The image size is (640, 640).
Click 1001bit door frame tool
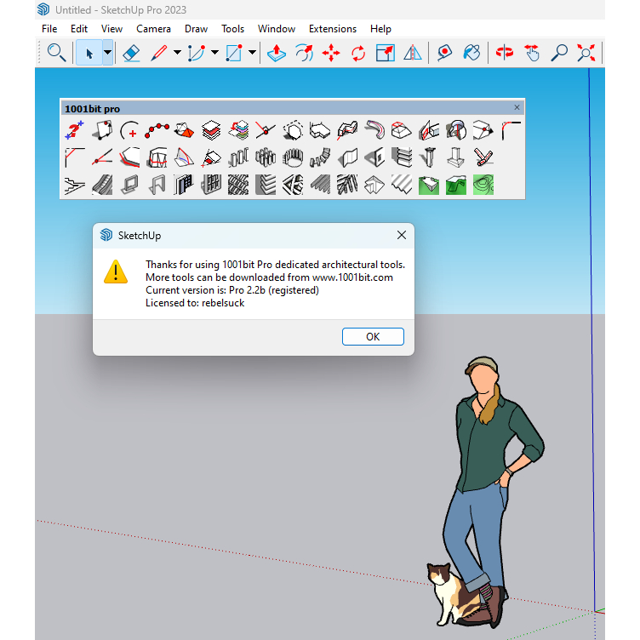(157, 185)
